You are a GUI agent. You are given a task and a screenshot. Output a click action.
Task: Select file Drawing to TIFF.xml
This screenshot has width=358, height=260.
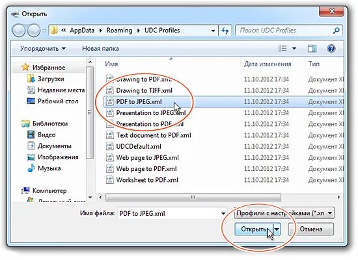coord(145,90)
